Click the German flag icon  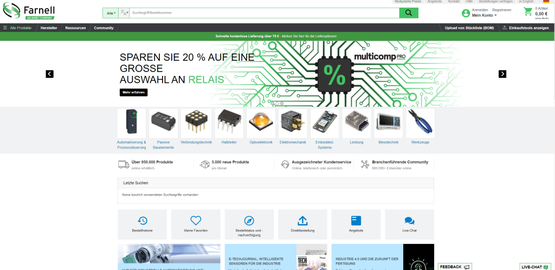546,2
